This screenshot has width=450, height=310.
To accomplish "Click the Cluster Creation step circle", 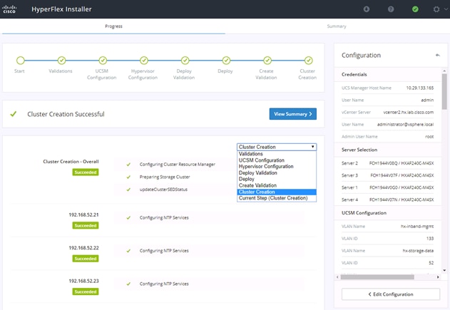I will pyautogui.click(x=309, y=61).
